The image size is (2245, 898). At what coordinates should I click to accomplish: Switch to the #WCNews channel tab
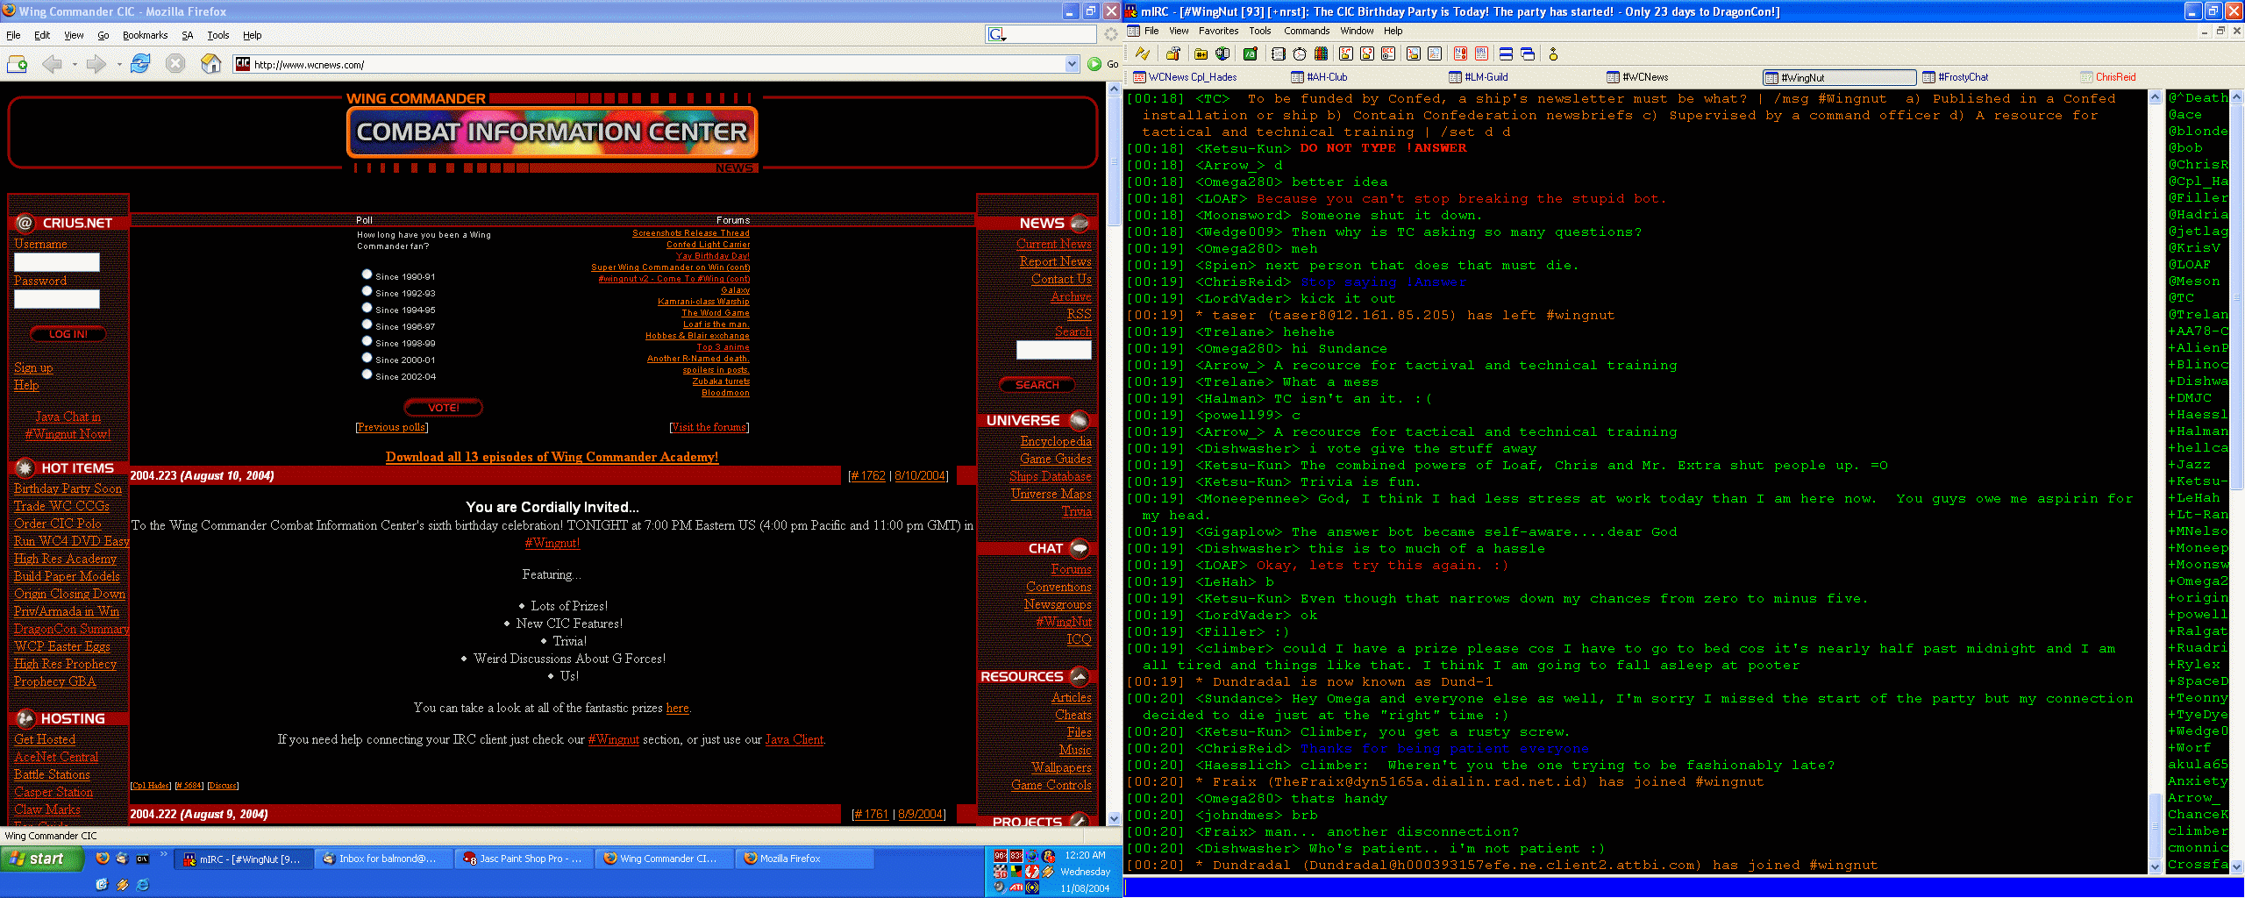pyautogui.click(x=1644, y=77)
